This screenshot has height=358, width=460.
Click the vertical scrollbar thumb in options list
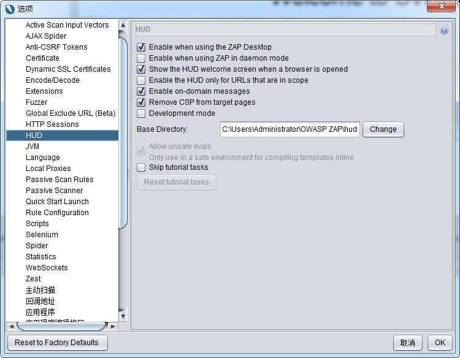123,132
